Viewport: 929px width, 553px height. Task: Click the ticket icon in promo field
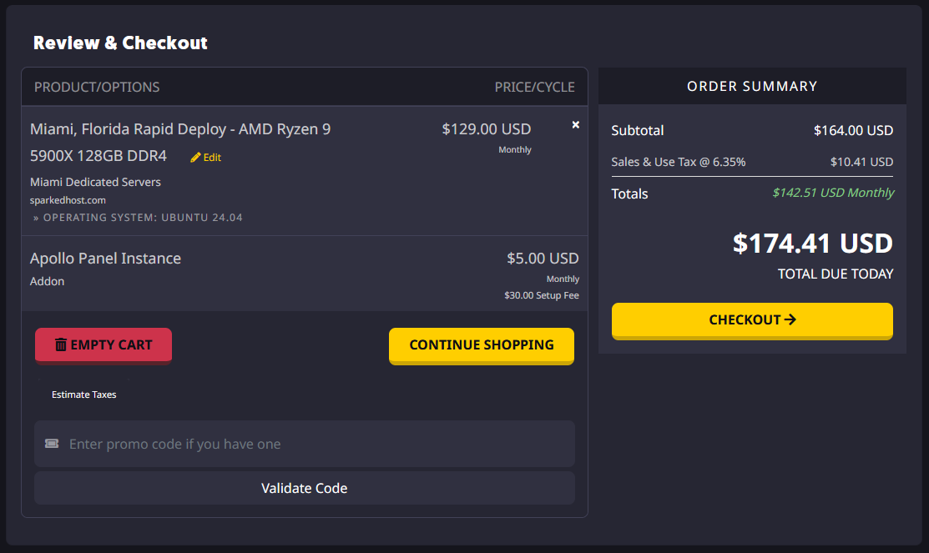pyautogui.click(x=52, y=444)
